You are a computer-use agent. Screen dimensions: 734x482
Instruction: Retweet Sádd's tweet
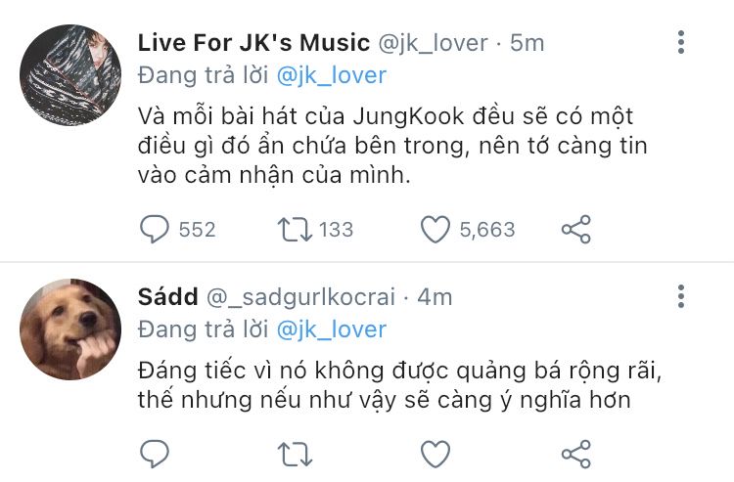coord(295,455)
